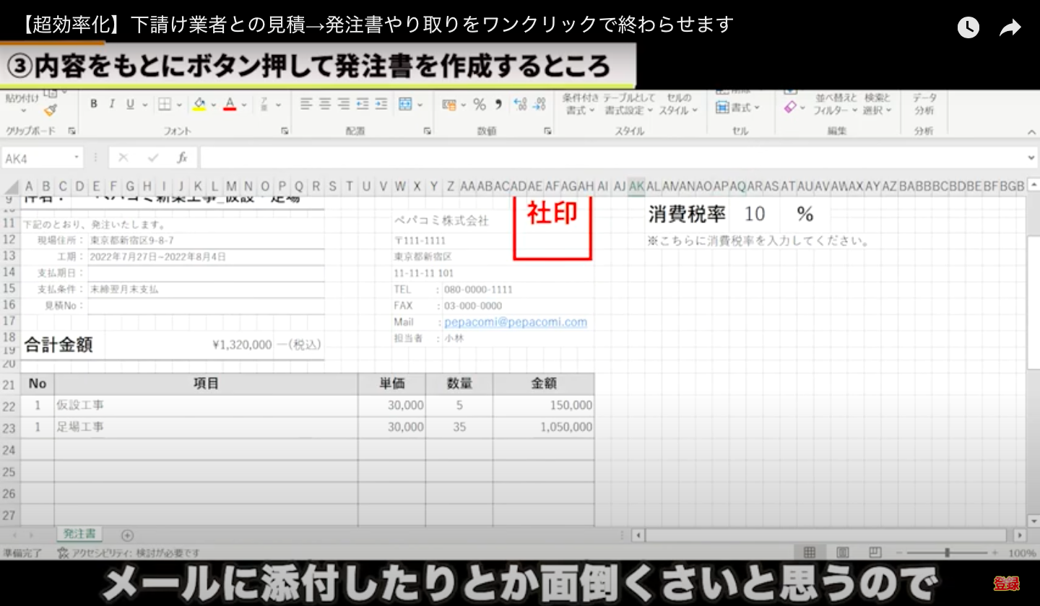Open the video share arrow icon
Viewport: 1040px width, 606px height.
pyautogui.click(x=1010, y=28)
